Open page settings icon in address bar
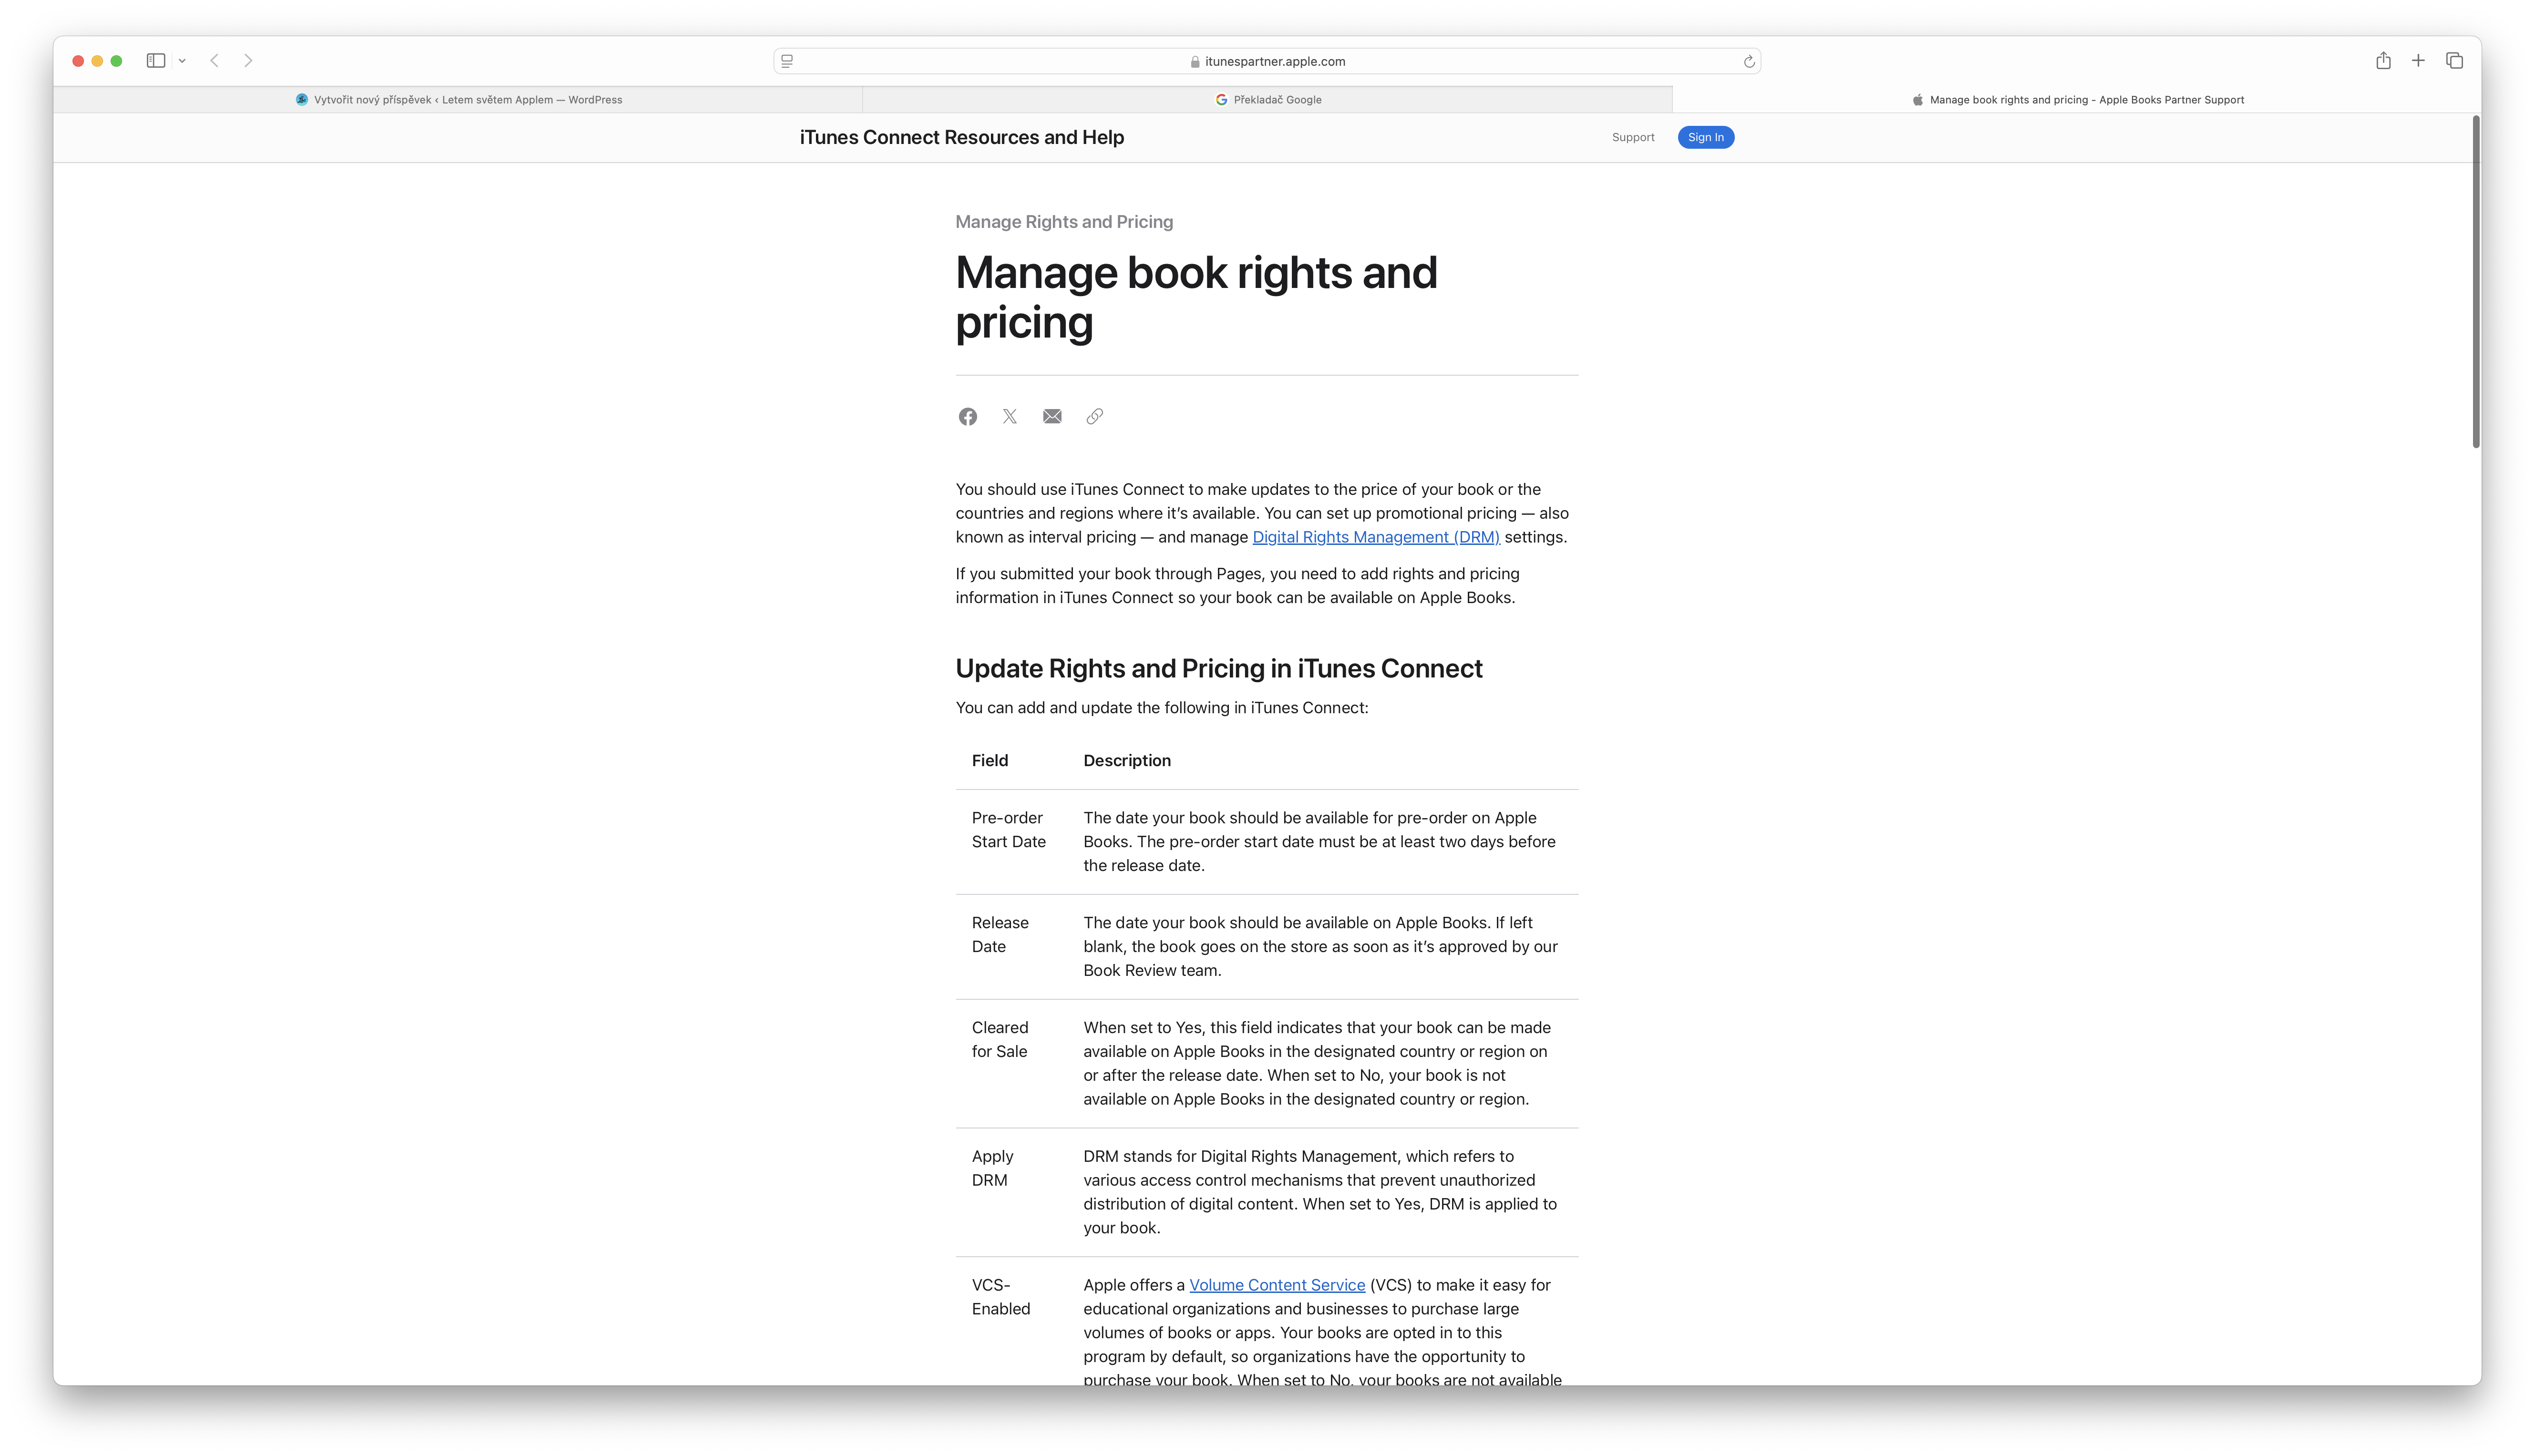This screenshot has height=1456, width=2535. (x=787, y=61)
